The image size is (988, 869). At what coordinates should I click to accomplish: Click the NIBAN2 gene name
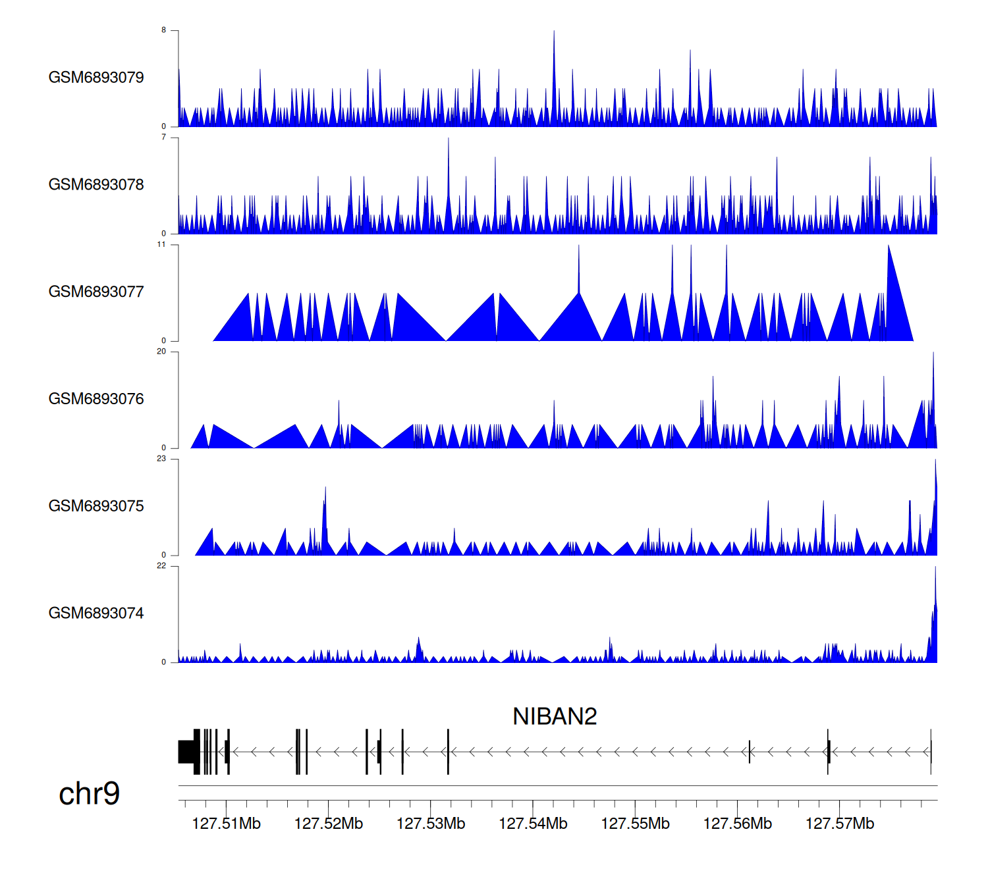(555, 716)
